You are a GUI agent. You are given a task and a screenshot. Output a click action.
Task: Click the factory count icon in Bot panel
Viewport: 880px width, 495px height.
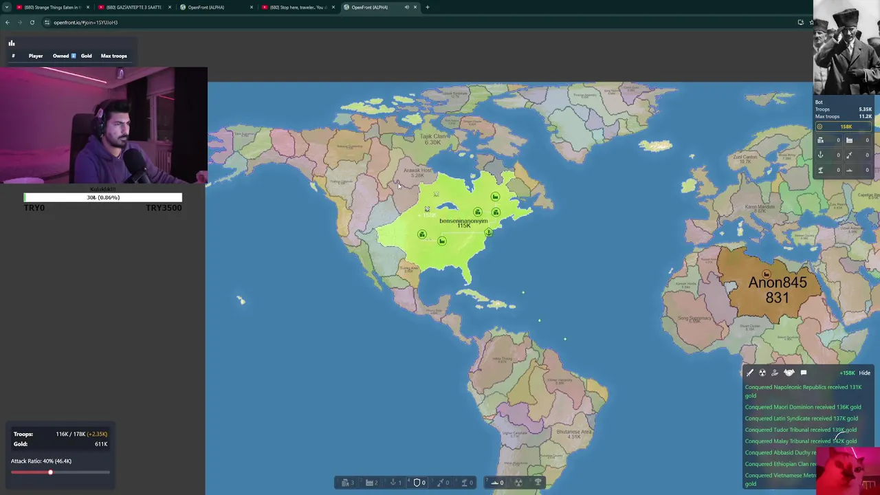point(849,140)
